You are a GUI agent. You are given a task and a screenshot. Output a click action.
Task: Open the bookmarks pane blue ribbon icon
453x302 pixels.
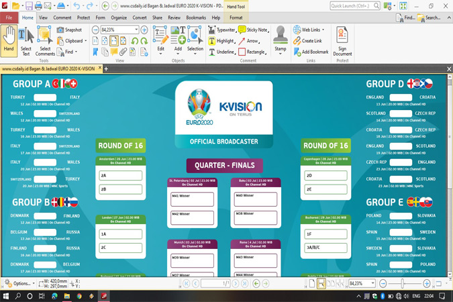pyautogui.click(x=95, y=52)
